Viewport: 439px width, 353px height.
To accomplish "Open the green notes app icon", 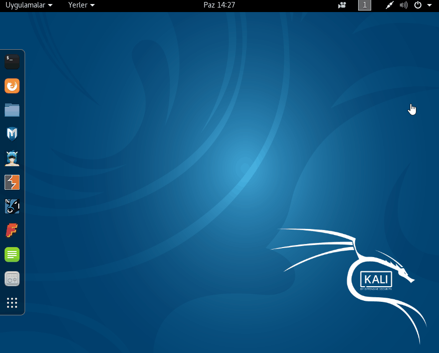I will point(12,255).
